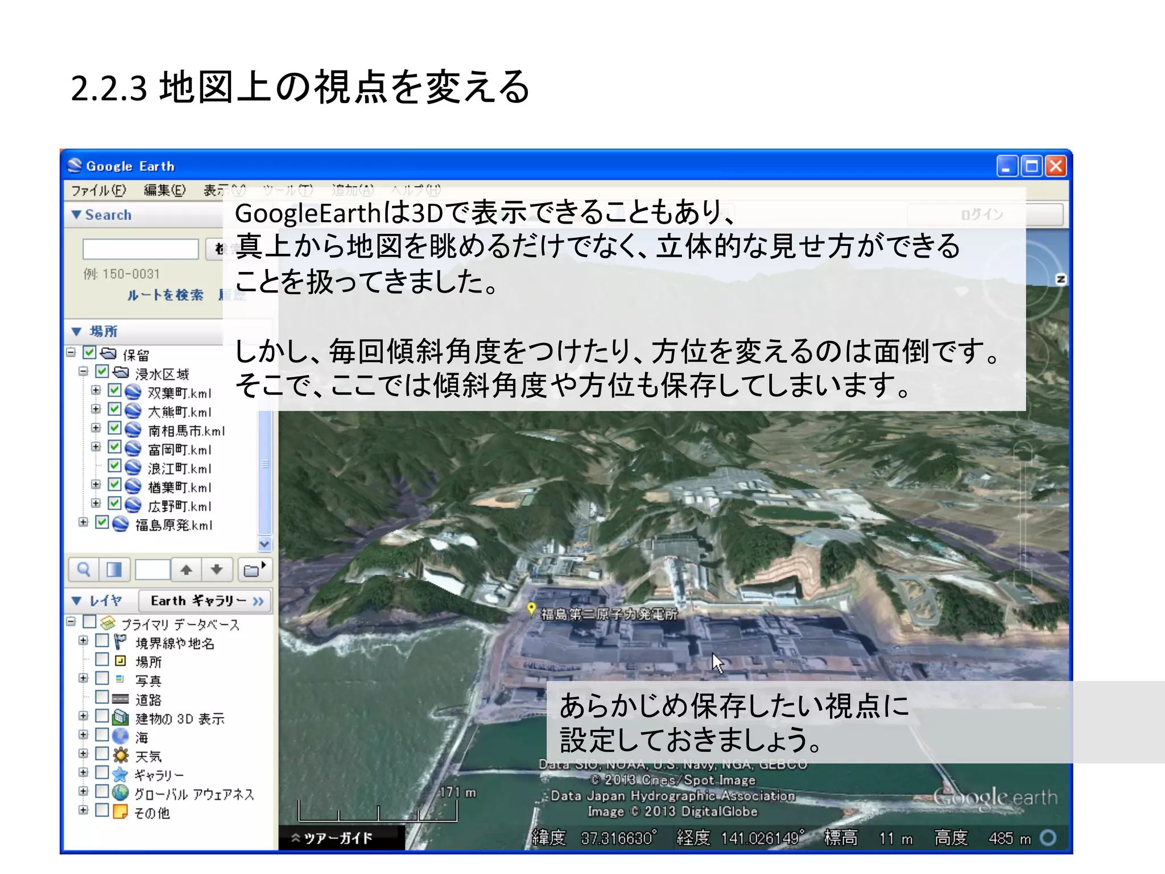Enable the 道路 layer checkbox

[102, 697]
